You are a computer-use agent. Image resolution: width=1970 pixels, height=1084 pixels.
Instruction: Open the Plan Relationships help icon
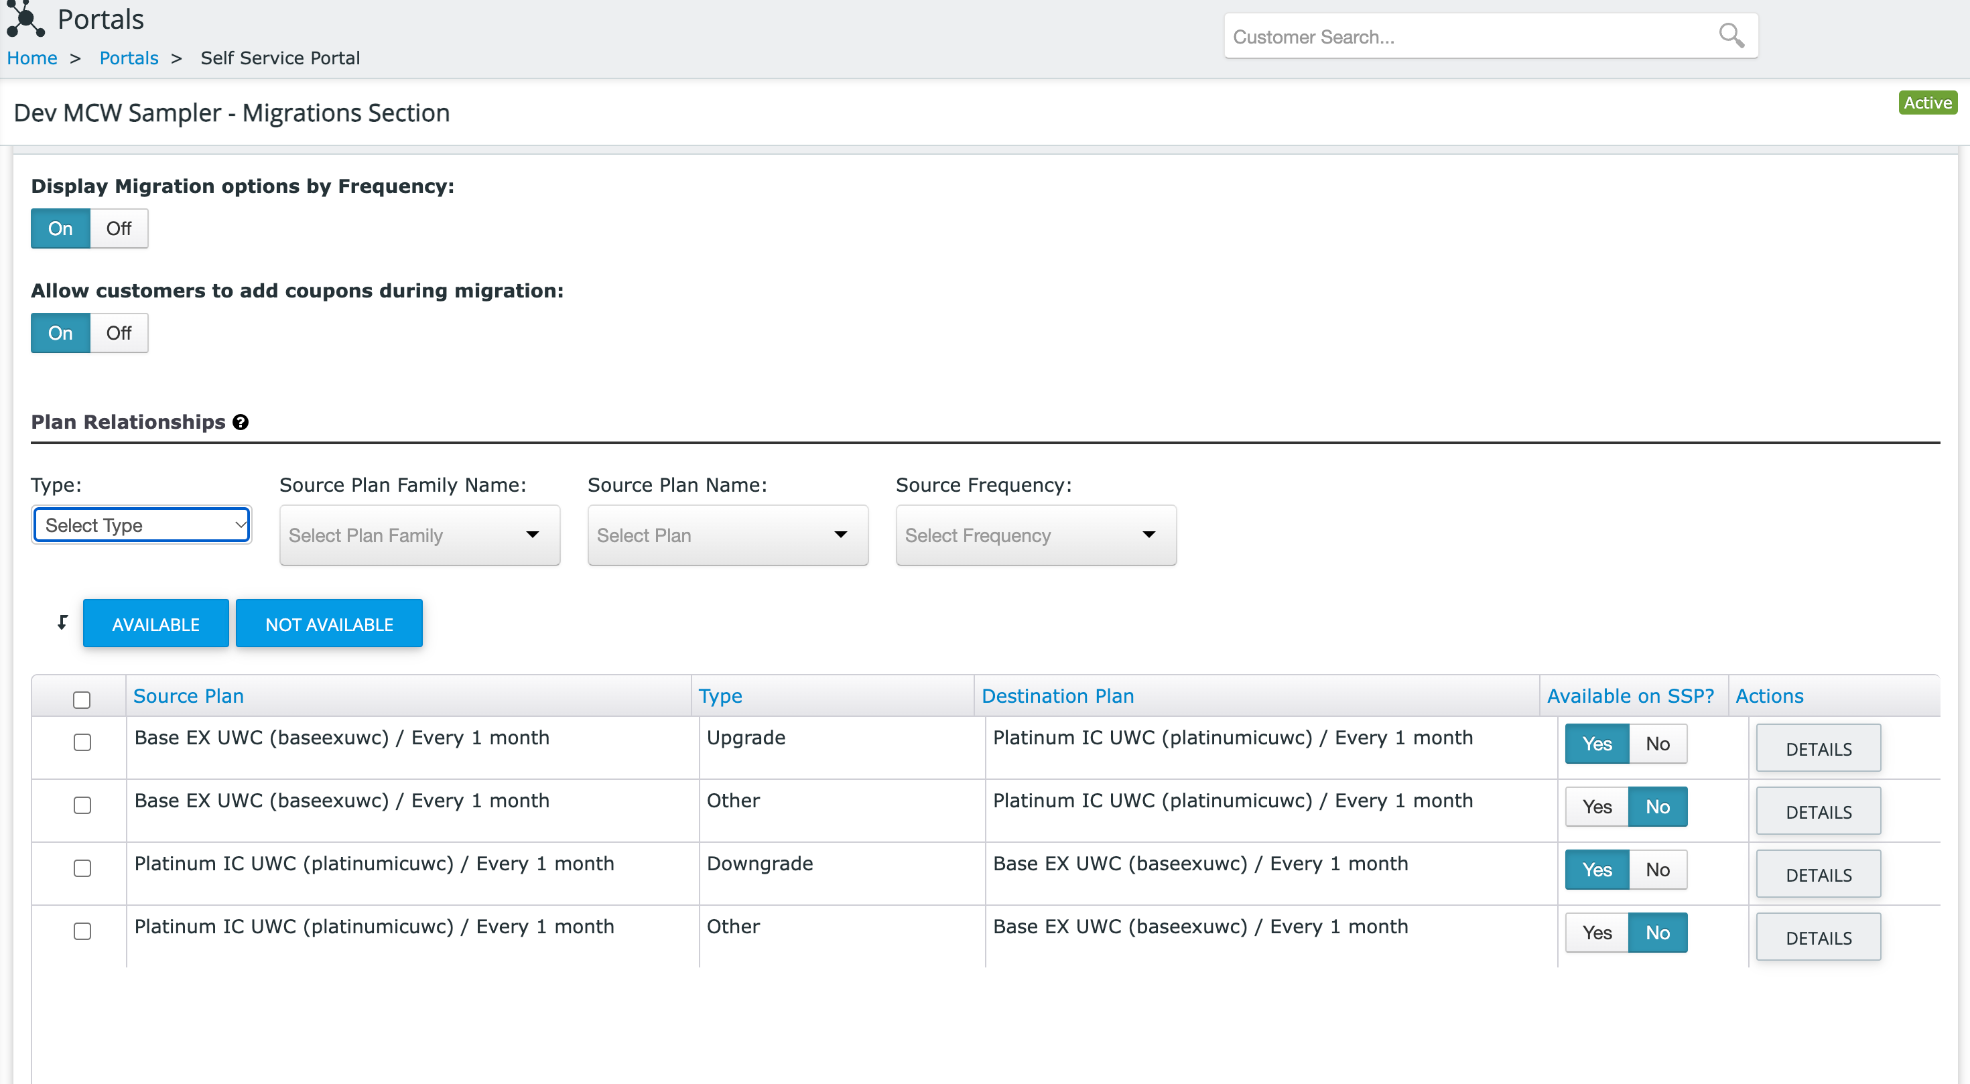[241, 422]
